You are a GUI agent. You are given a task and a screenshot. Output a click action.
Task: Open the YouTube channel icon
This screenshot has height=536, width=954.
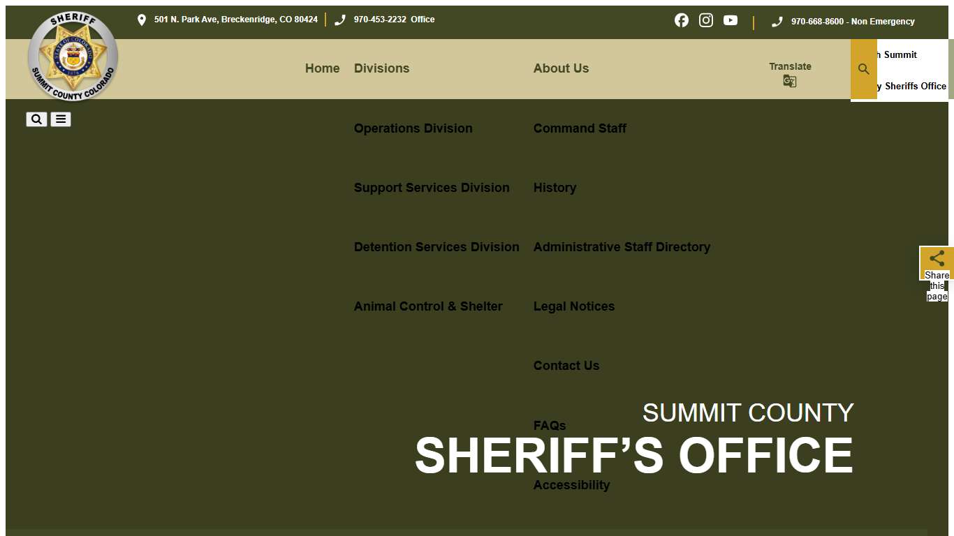pos(730,20)
